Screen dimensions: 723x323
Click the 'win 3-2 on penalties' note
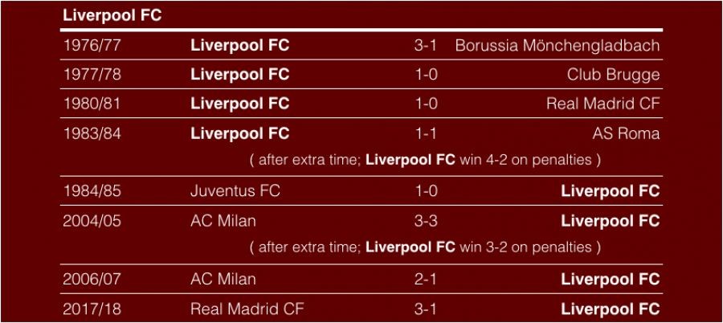tap(526, 247)
